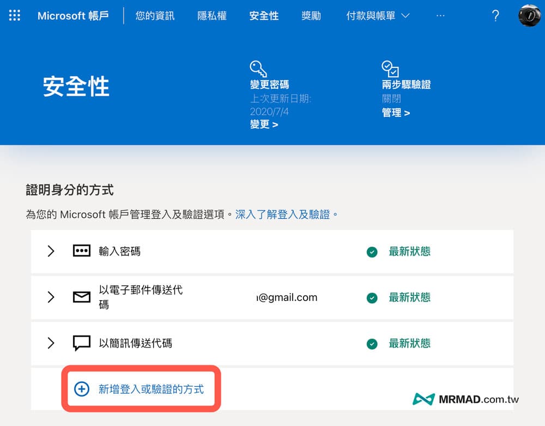Go to the 您的資訊 tab
The height and width of the screenshot is (426, 545).
[x=155, y=16]
